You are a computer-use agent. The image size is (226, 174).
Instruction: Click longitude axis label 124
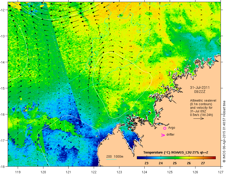[x=145, y=172]
